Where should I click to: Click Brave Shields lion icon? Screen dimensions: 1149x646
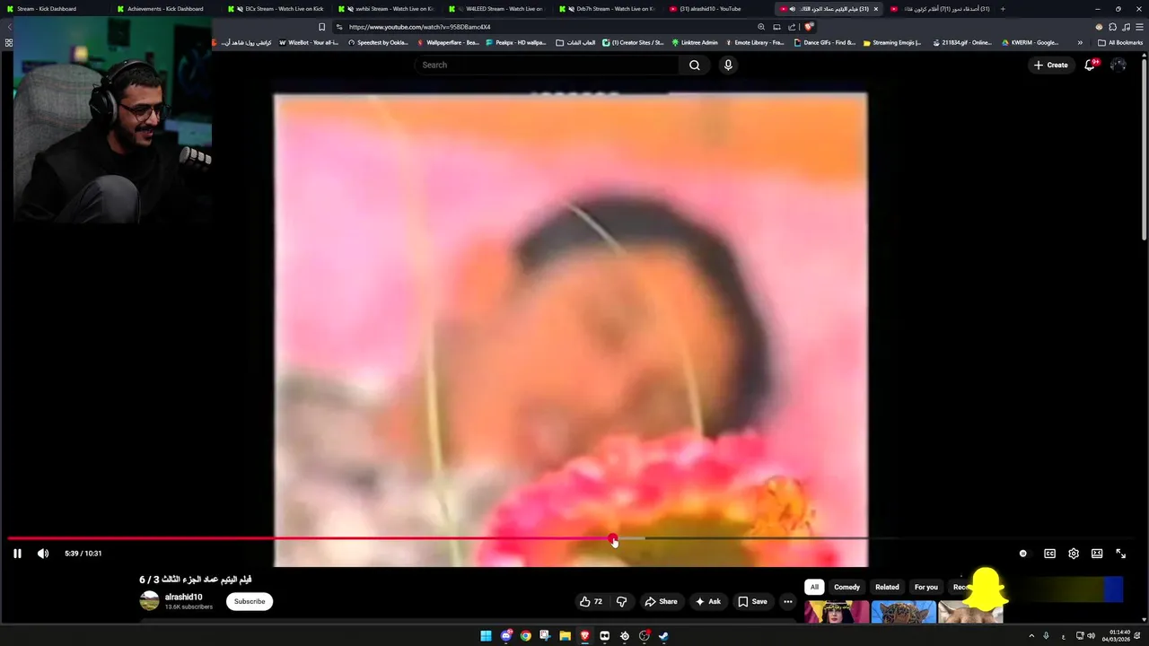(809, 27)
